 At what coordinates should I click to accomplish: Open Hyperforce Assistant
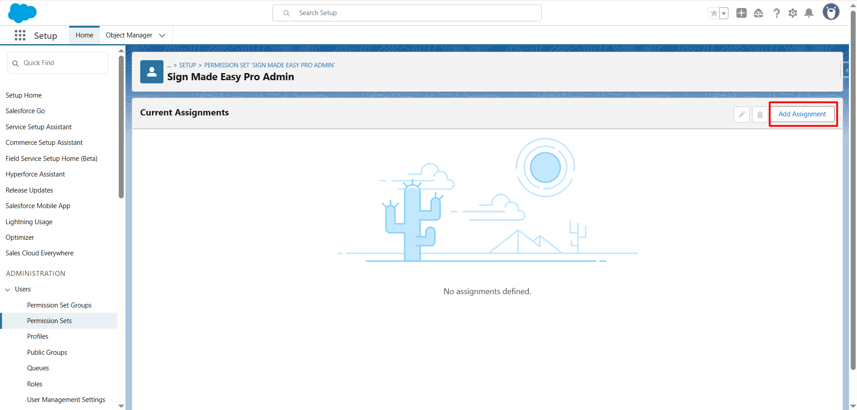(35, 174)
